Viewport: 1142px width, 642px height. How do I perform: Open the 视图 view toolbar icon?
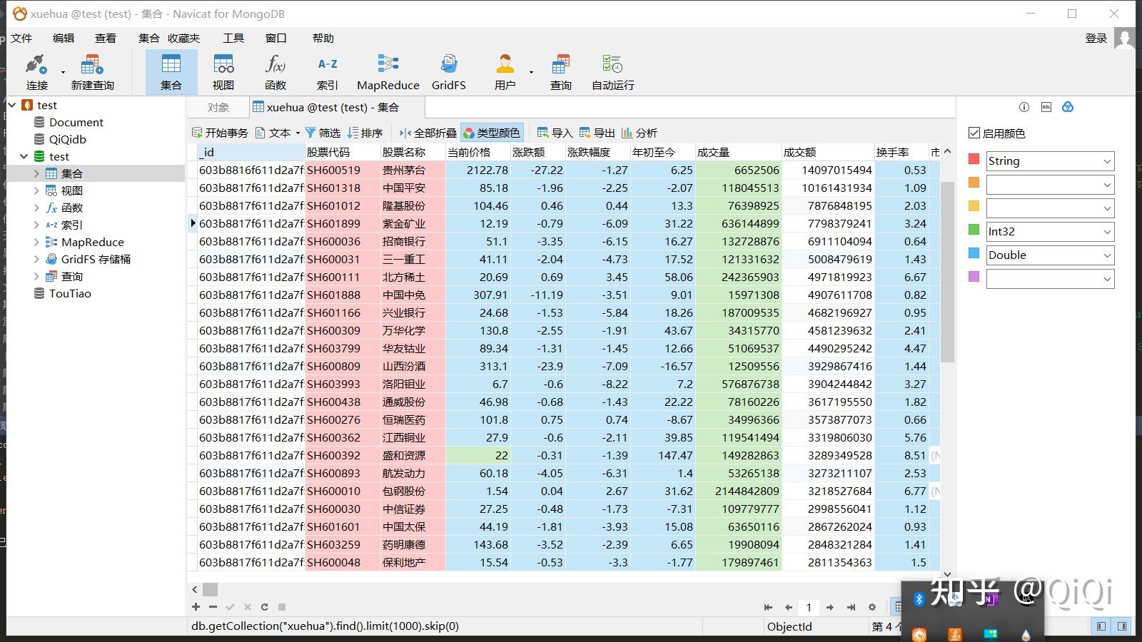coord(223,72)
